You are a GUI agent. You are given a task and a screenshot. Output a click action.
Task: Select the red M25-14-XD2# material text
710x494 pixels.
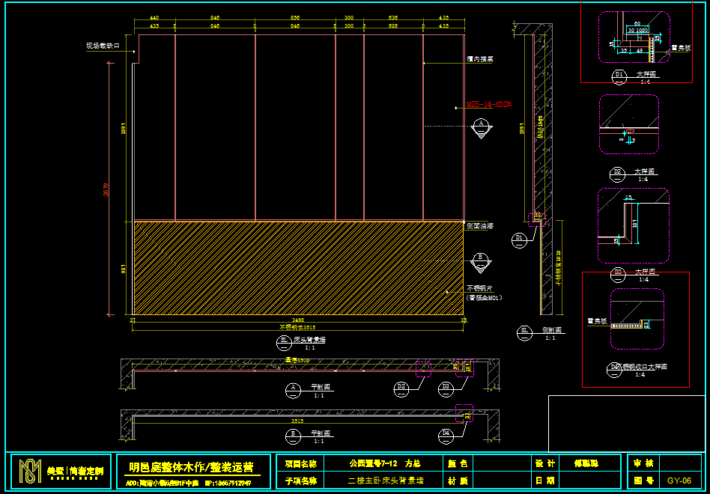tap(488, 106)
